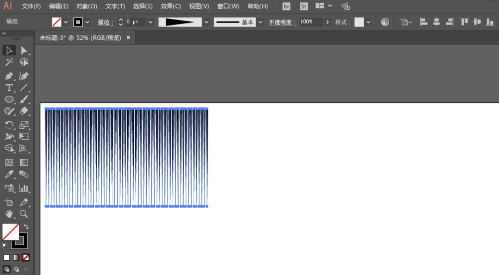The image size is (499, 275).
Task: Select the Zoom magnifier tool
Action: pyautogui.click(x=23, y=214)
